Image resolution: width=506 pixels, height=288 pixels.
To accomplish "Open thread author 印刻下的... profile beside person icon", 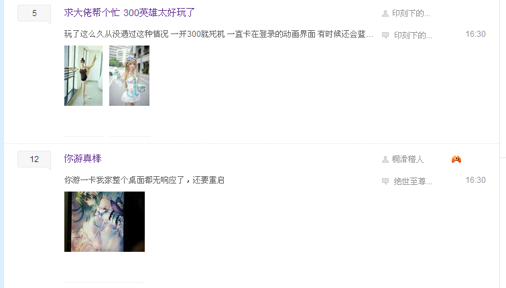I will [411, 13].
